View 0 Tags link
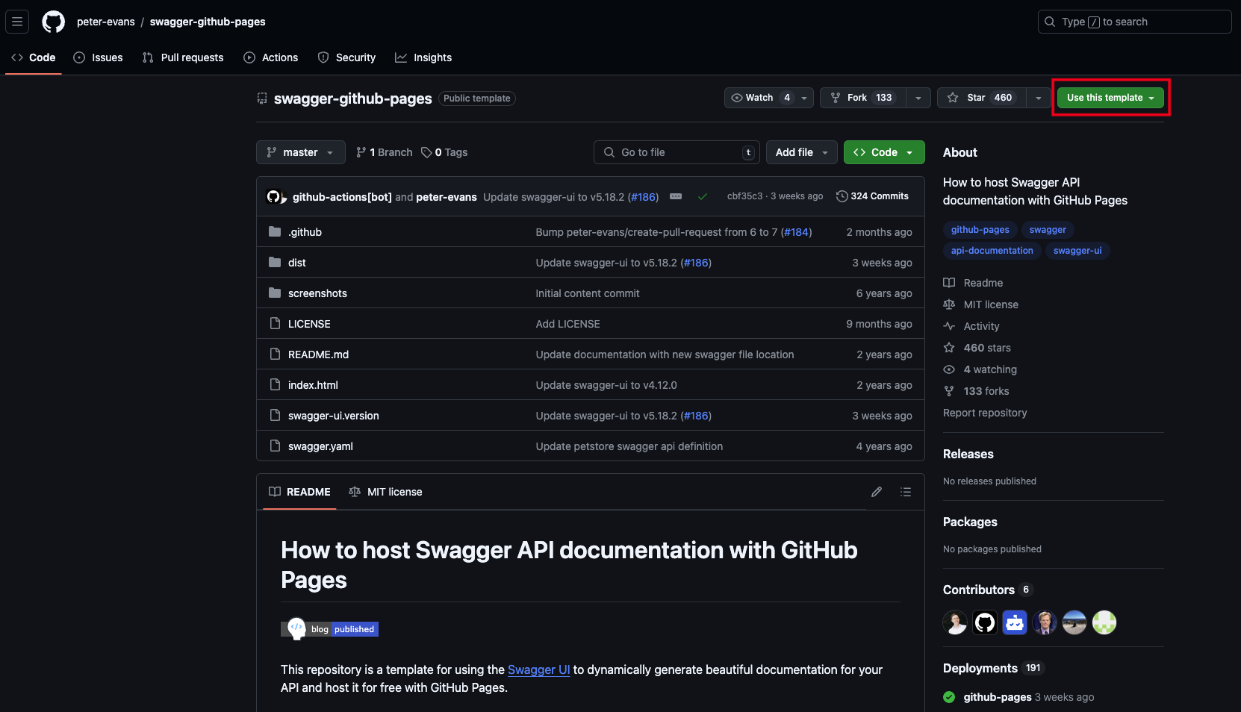 (x=444, y=152)
